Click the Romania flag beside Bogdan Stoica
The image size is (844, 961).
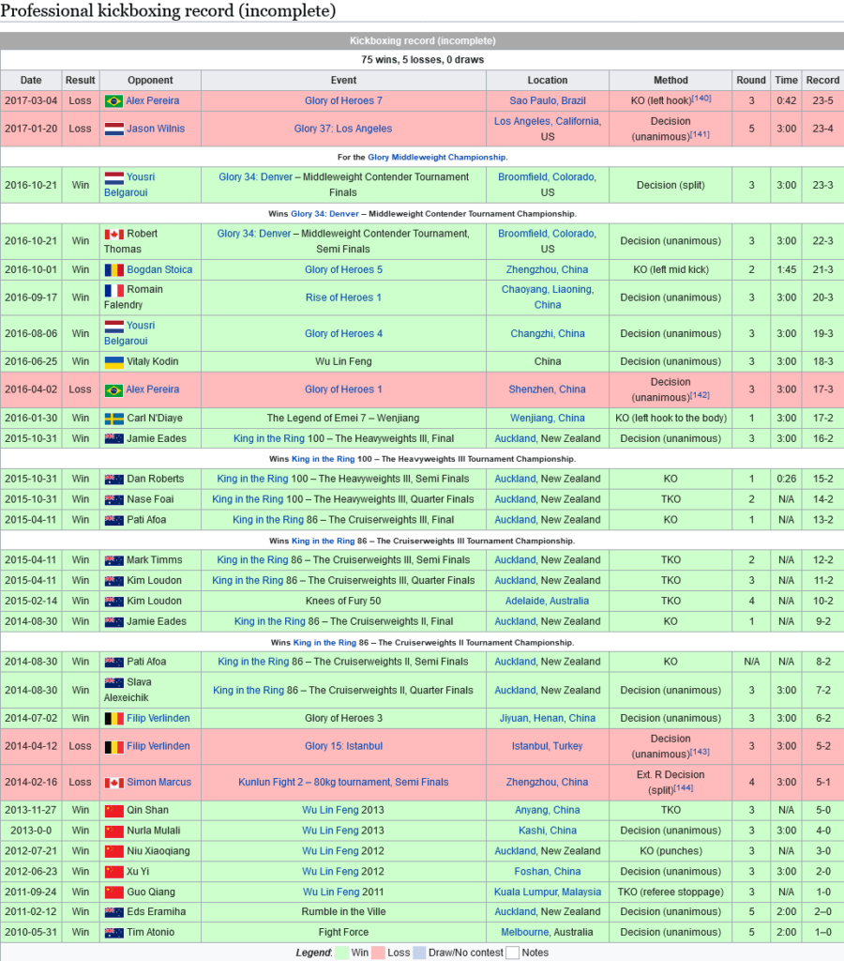(x=113, y=269)
